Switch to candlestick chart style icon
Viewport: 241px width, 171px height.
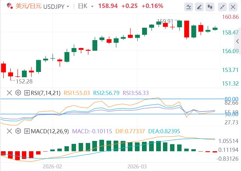(x=210, y=6)
